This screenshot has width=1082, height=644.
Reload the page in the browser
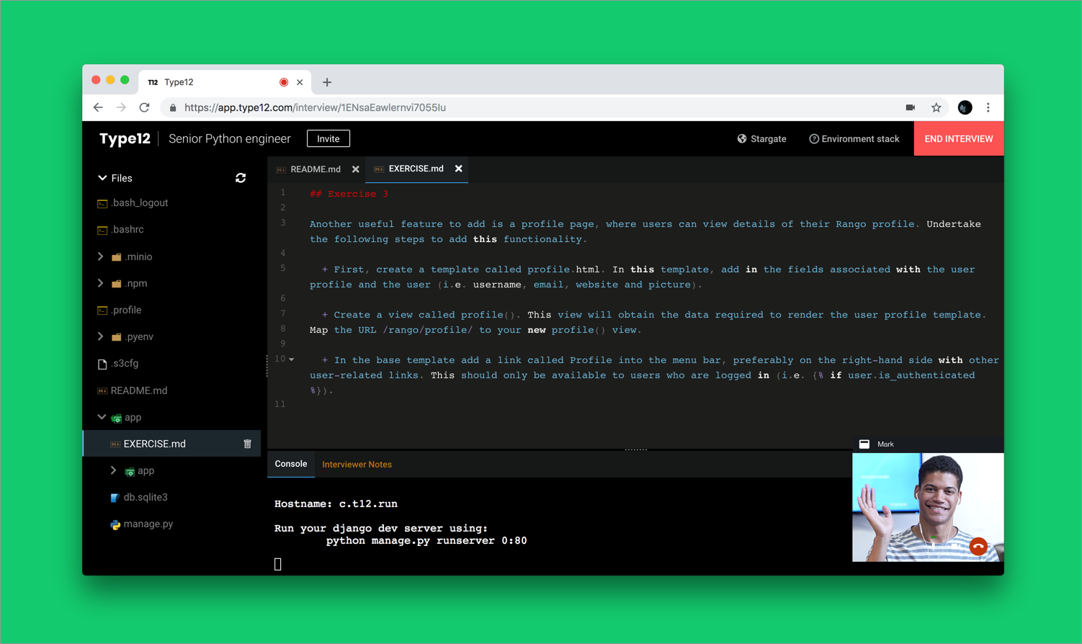[144, 107]
